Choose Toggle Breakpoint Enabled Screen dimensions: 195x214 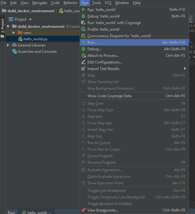[134, 203]
